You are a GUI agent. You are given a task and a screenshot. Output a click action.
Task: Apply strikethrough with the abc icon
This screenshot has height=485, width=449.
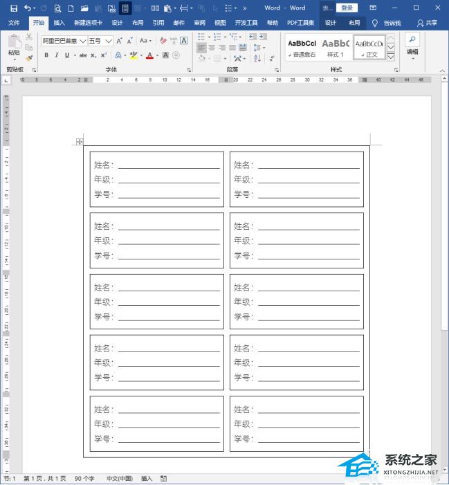[83, 55]
